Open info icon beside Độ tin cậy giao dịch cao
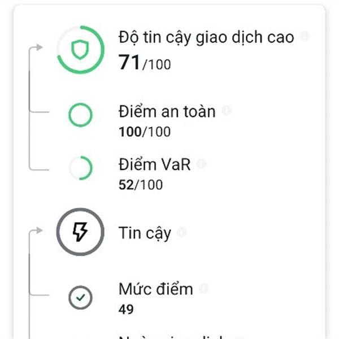The width and height of the screenshot is (339, 339). [x=305, y=36]
